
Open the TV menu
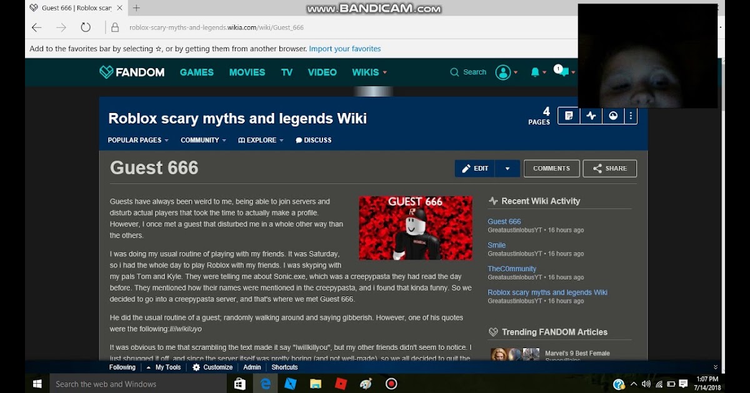click(287, 72)
